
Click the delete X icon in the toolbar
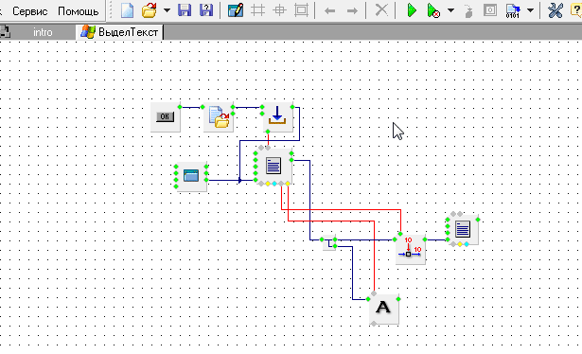coord(381,10)
